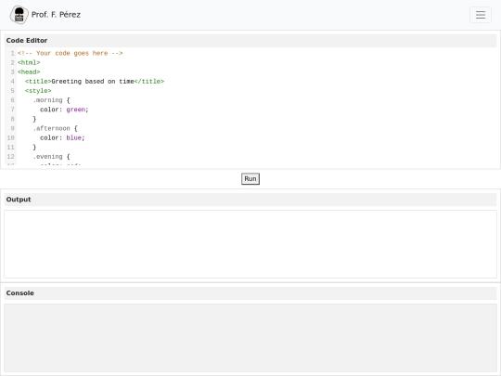
Task: Place cursor on the <html> tag line
Action: [x=29, y=63]
